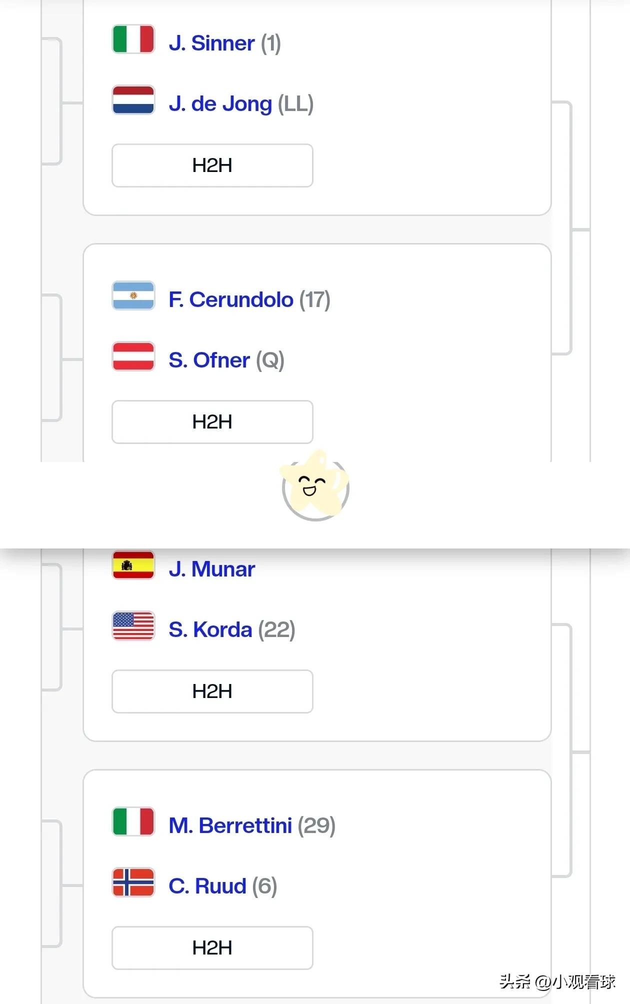630x1004 pixels.
Task: Open J. de Jong player profile
Action: coord(220,104)
